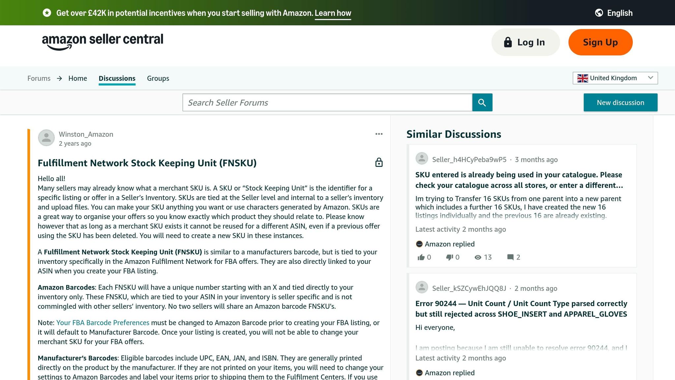The image size is (675, 380).
Task: Open Your FBA Barcode Preferences link
Action: 103,323
